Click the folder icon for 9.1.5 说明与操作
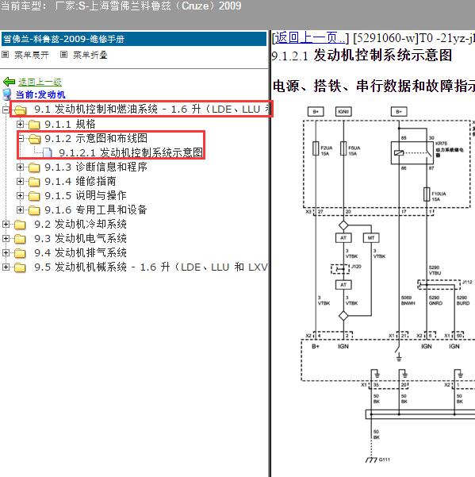Screen dimensions: 475x477 [34, 196]
